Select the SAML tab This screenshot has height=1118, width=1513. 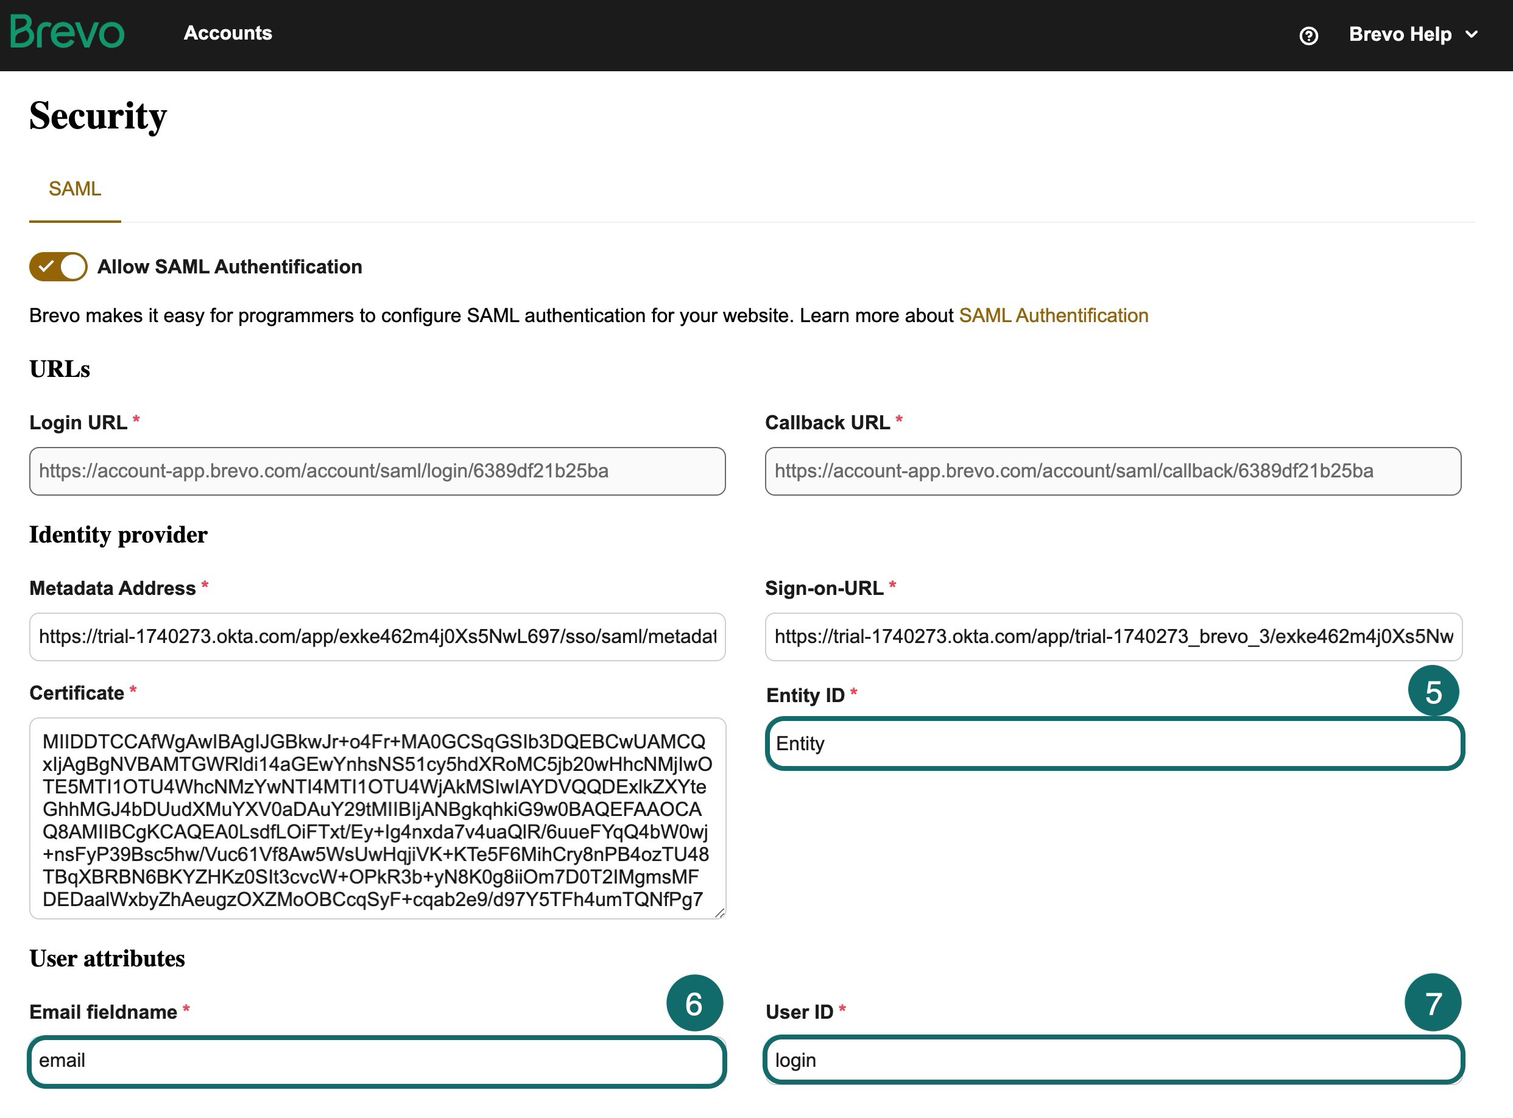pos(74,189)
